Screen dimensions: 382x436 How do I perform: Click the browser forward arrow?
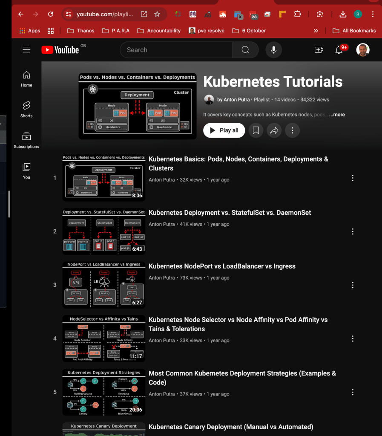click(x=36, y=14)
